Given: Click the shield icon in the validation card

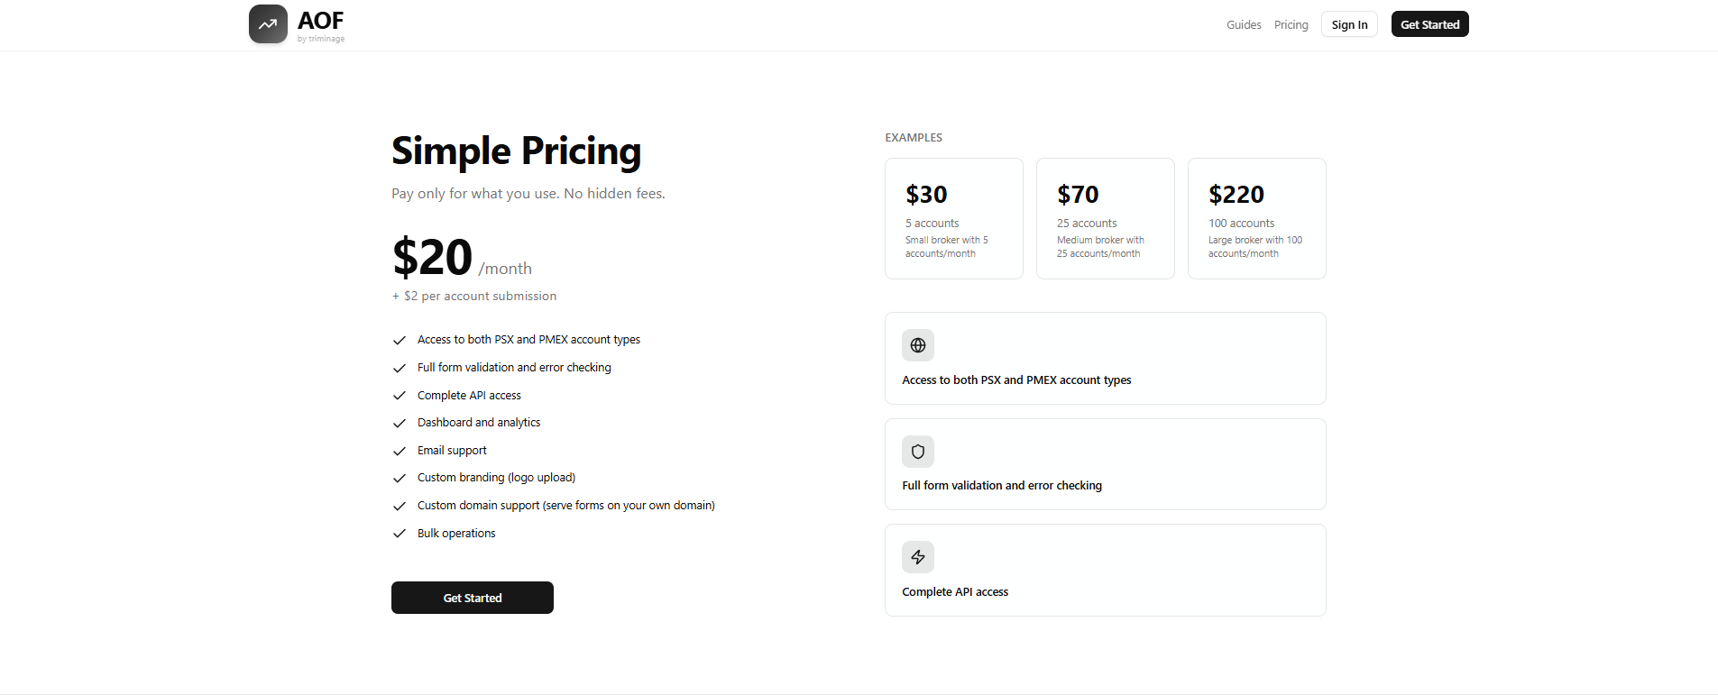Looking at the screenshot, I should click(918, 452).
